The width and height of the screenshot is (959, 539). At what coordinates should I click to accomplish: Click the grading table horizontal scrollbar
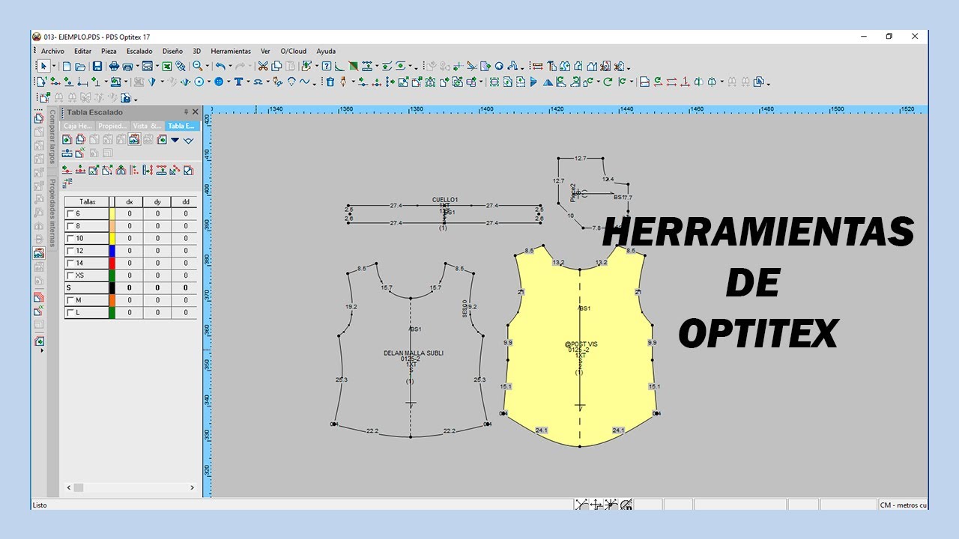pyautogui.click(x=130, y=487)
